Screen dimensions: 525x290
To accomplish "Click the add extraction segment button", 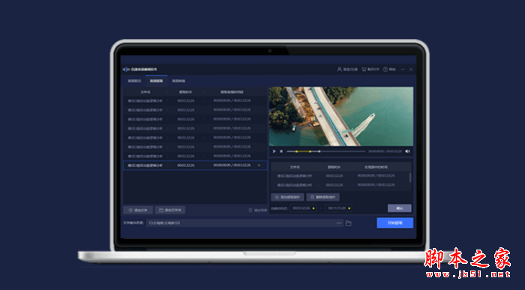I will pos(287,197).
